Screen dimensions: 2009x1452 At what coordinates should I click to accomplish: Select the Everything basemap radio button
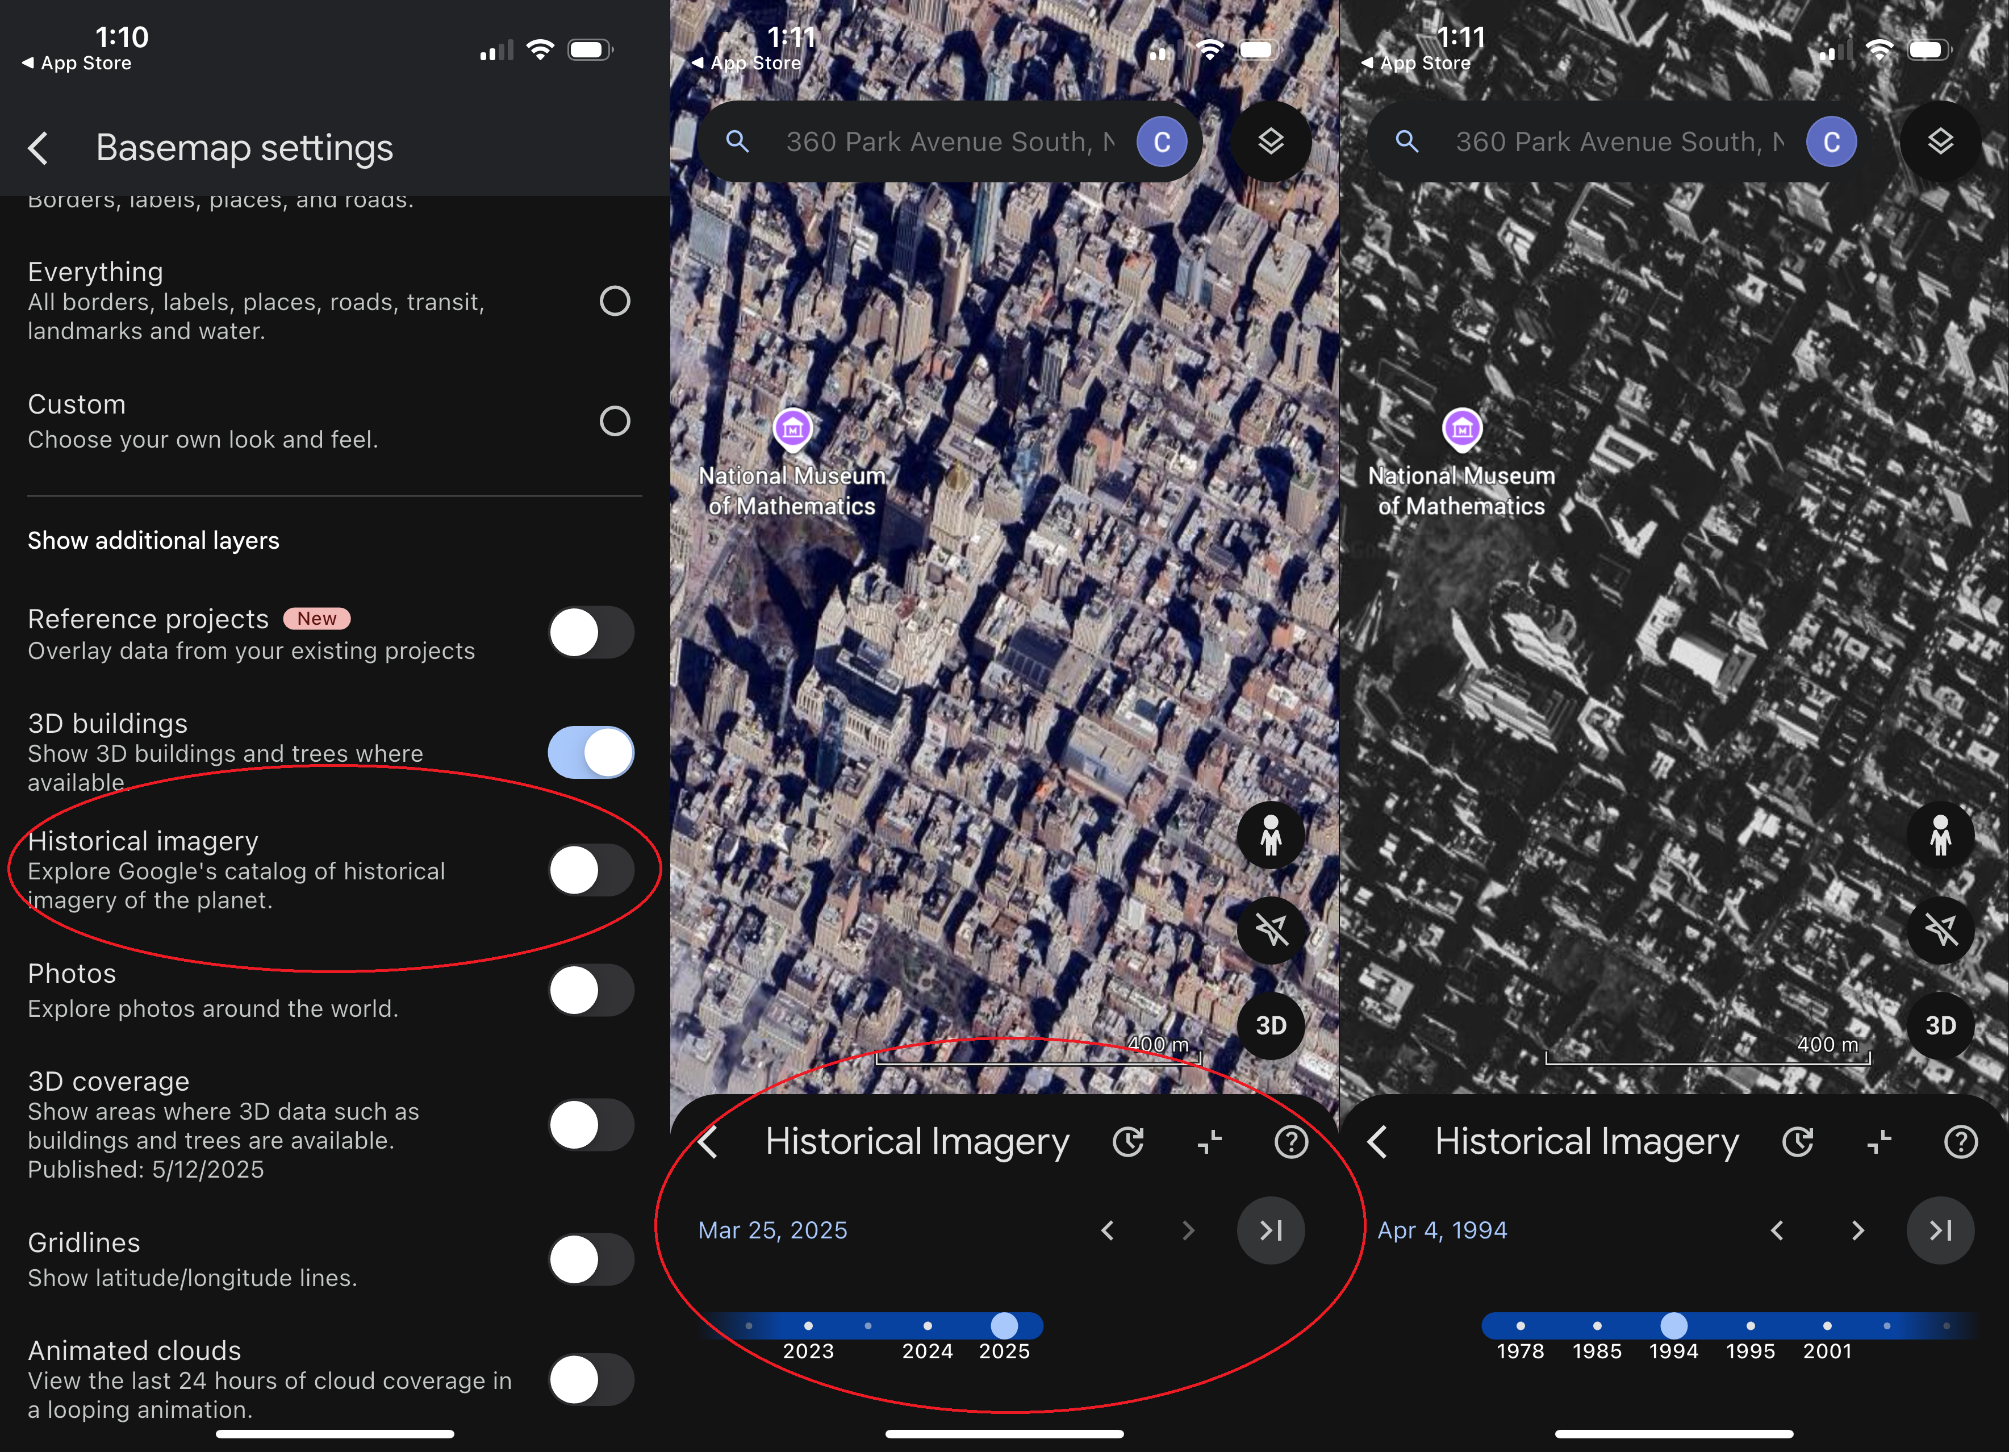[615, 301]
